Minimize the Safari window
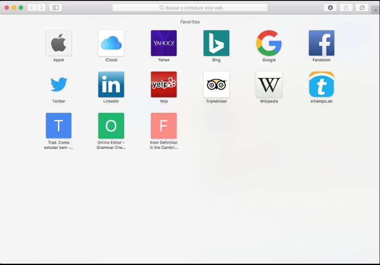 pyautogui.click(x=14, y=8)
